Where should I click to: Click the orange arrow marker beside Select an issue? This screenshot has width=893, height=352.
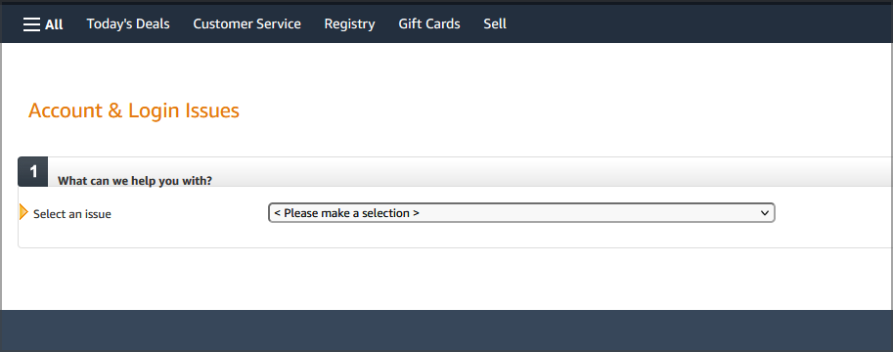point(23,212)
